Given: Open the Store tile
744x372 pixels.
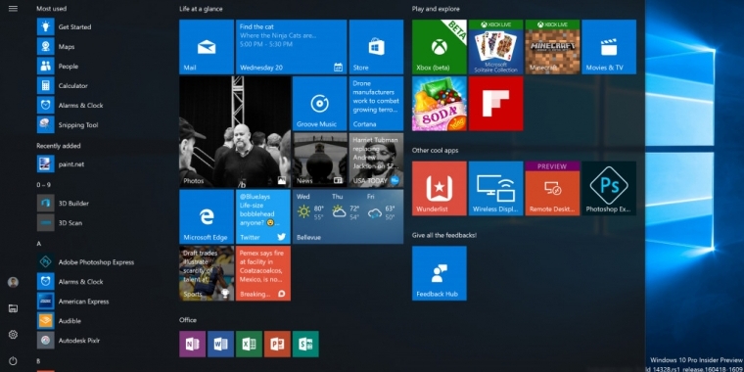Looking at the screenshot, I should [376, 47].
